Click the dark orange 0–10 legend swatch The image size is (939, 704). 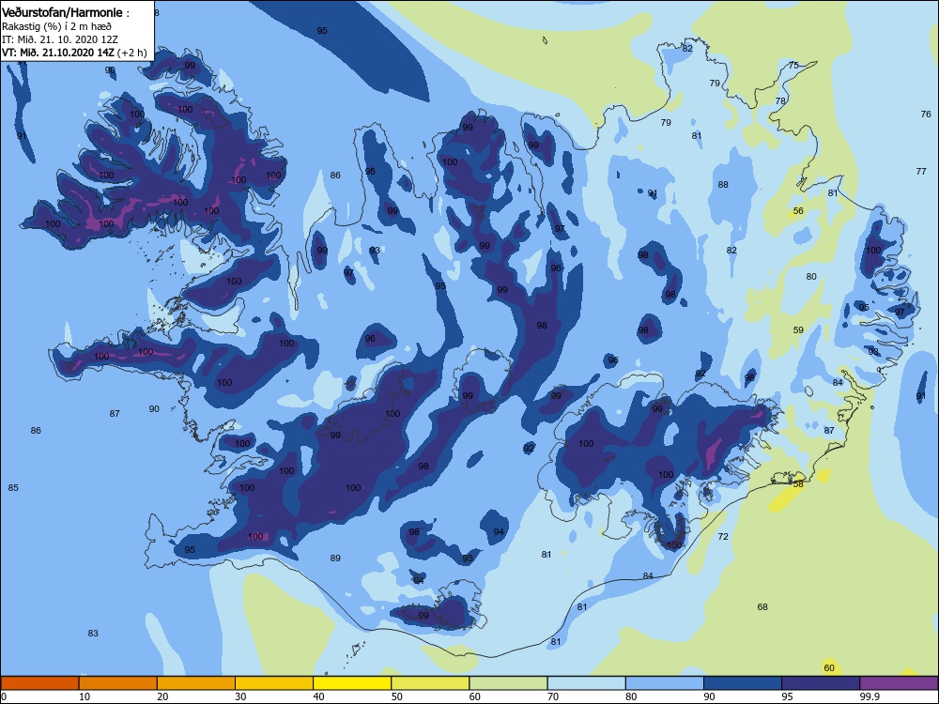coord(39,683)
